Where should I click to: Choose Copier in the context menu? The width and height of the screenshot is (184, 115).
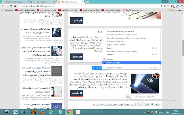(131, 48)
